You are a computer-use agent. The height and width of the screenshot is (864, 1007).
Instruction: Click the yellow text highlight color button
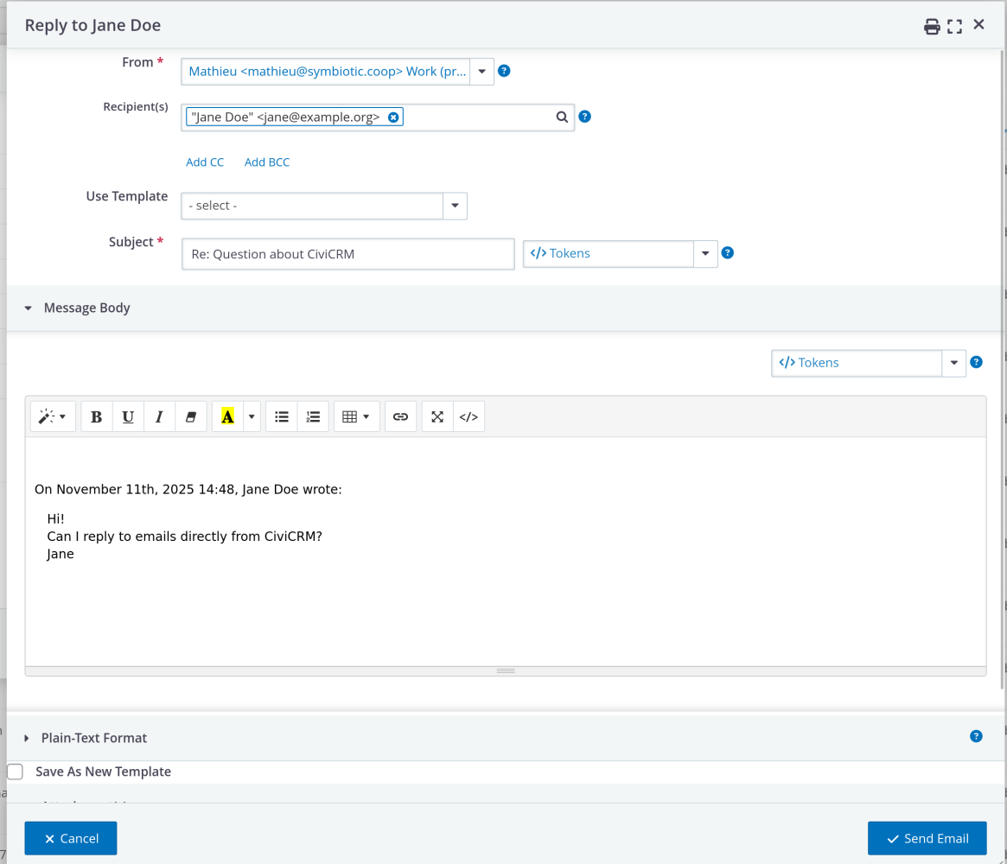(x=227, y=416)
